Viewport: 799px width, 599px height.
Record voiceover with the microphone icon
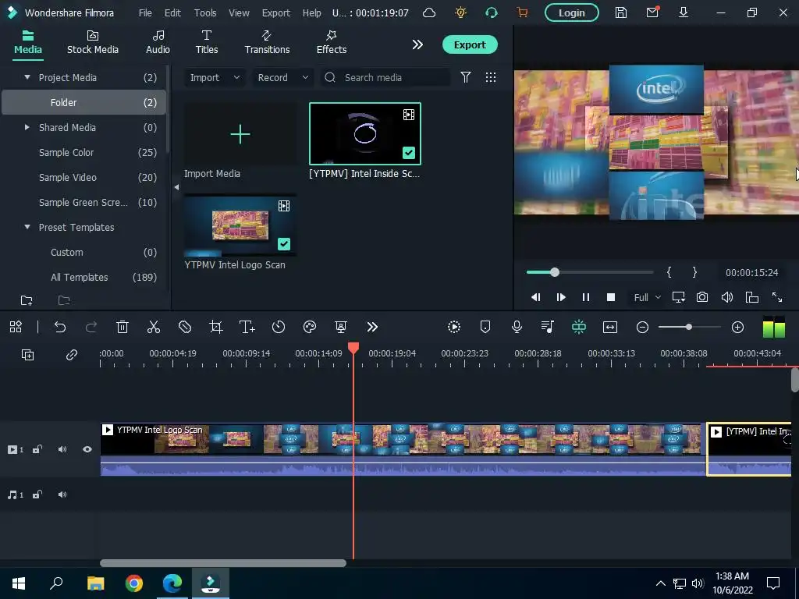click(x=517, y=327)
